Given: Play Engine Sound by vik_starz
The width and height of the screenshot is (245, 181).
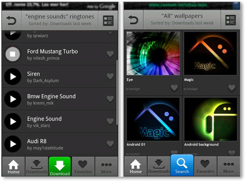Looking at the screenshot, I should [13, 121].
